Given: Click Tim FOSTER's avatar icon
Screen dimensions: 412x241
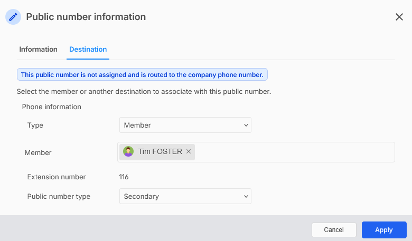Looking at the screenshot, I should tap(128, 152).
